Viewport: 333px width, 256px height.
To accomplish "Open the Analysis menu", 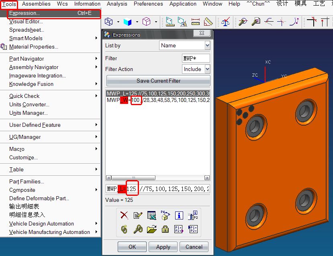I will tap(117, 4).
